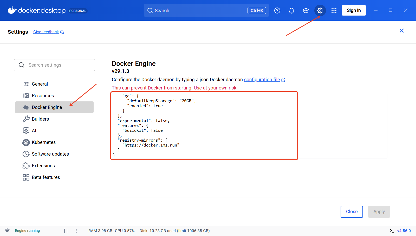Open the engine options three-dot menu
This screenshot has width=416, height=236.
(x=76, y=231)
